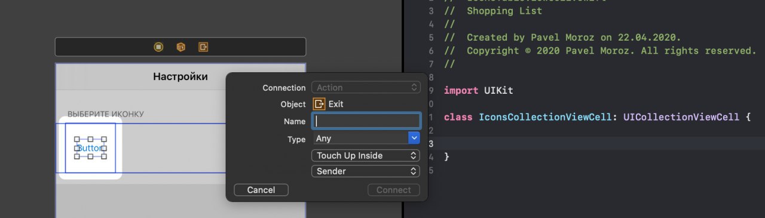Image resolution: width=765 pixels, height=218 pixels.
Task: Expand the Type combo box arrow
Action: click(x=414, y=138)
